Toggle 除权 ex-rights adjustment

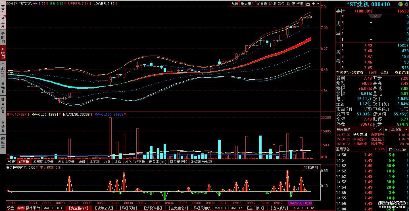coord(281,4)
